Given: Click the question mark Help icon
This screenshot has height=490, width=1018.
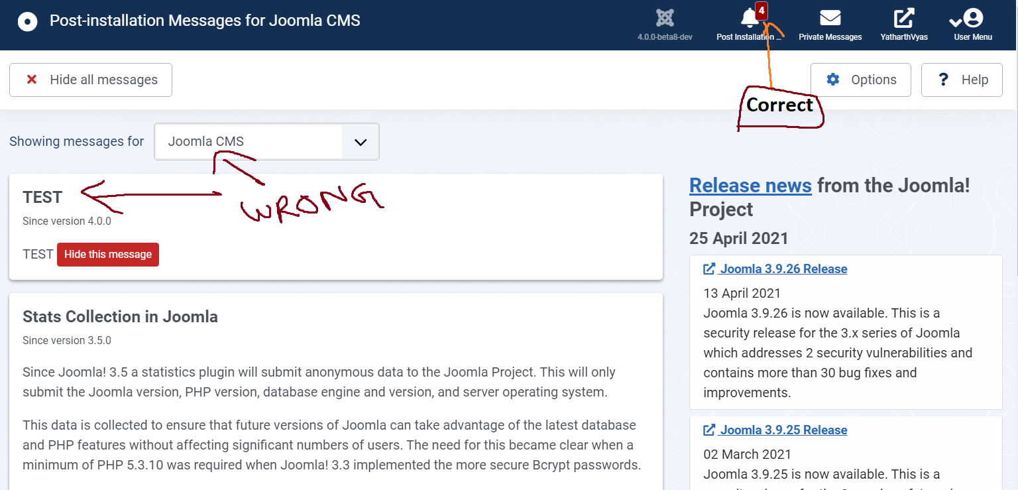Looking at the screenshot, I should point(944,80).
